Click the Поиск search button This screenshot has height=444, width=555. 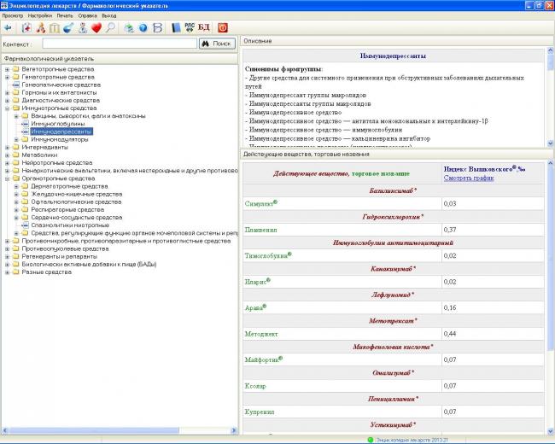pos(218,44)
